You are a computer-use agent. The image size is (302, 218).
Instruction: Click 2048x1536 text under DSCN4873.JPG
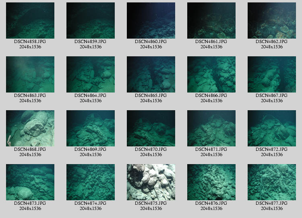[30, 208]
